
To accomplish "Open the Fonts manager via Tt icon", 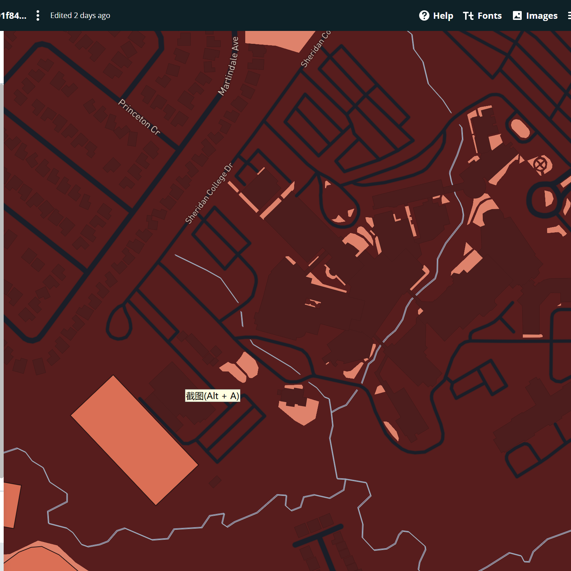I will (x=468, y=15).
